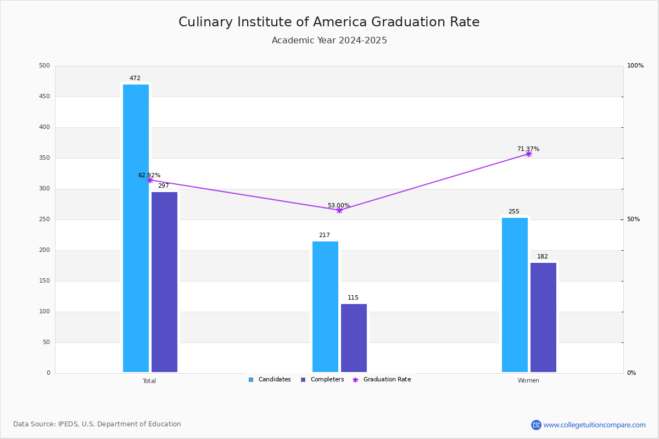Click the middle candidates bar labeled 217
The height and width of the screenshot is (439, 659).
point(325,307)
